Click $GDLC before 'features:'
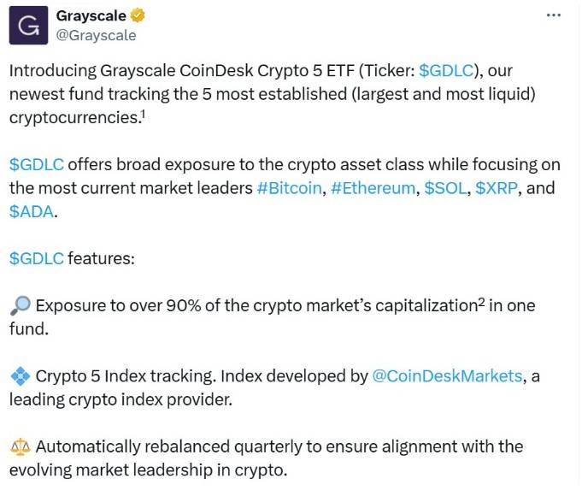Image resolution: width=582 pixels, height=502 pixels. tap(37, 258)
